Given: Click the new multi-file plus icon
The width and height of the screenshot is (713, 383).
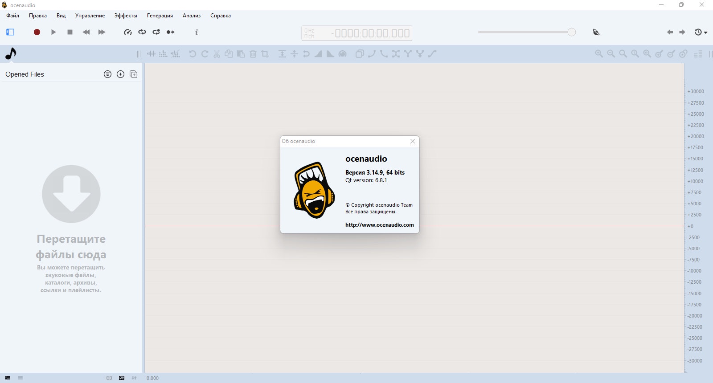Looking at the screenshot, I should (133, 74).
